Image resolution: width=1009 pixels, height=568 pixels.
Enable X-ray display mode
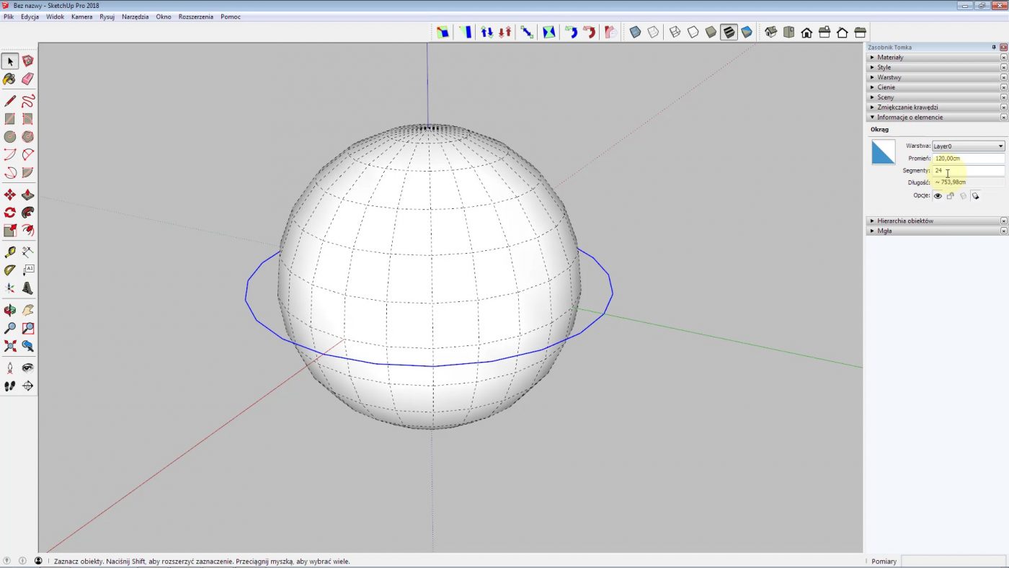[635, 32]
